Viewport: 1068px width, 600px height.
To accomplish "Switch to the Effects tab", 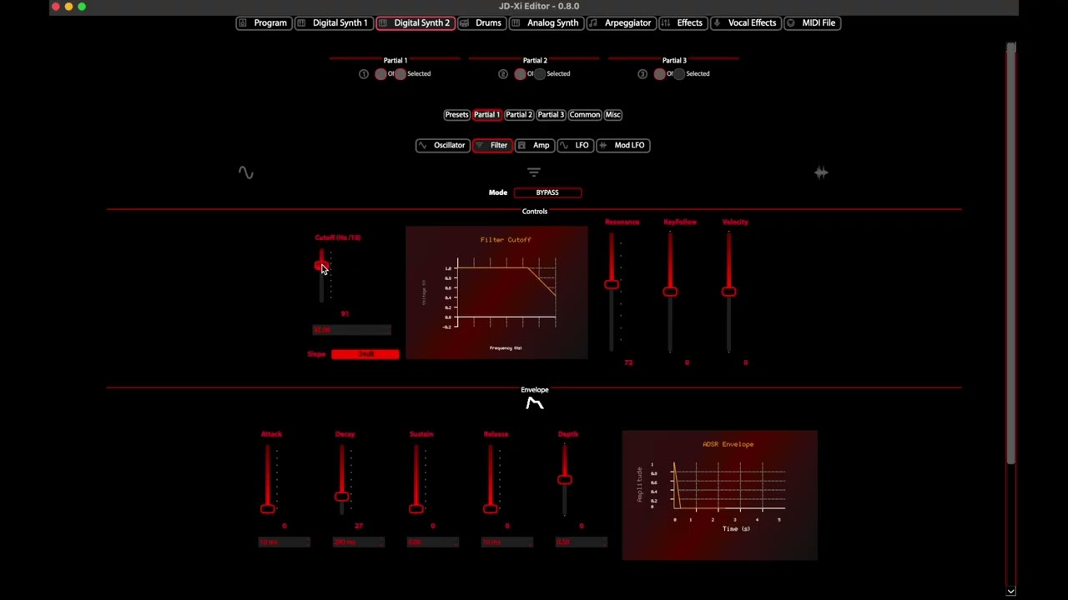I will pos(682,23).
